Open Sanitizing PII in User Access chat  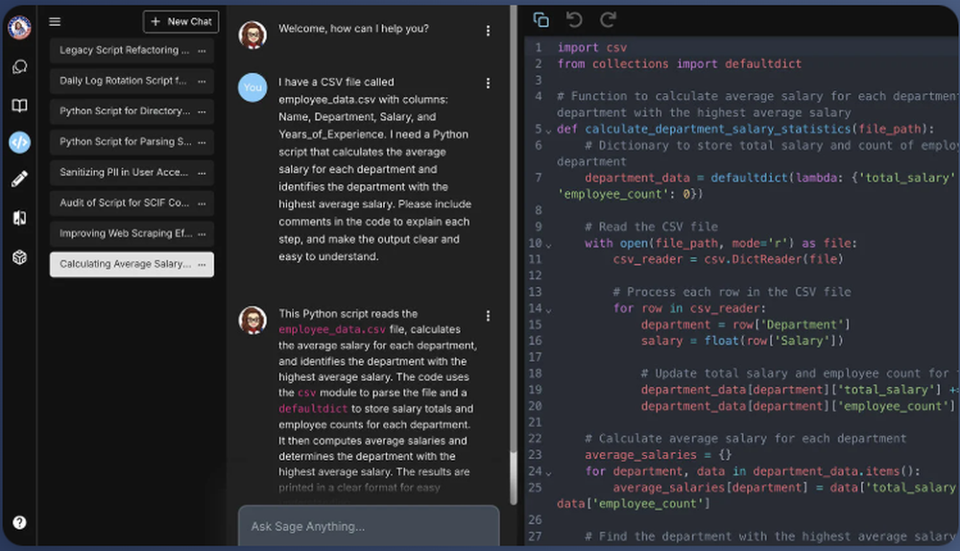(x=132, y=173)
